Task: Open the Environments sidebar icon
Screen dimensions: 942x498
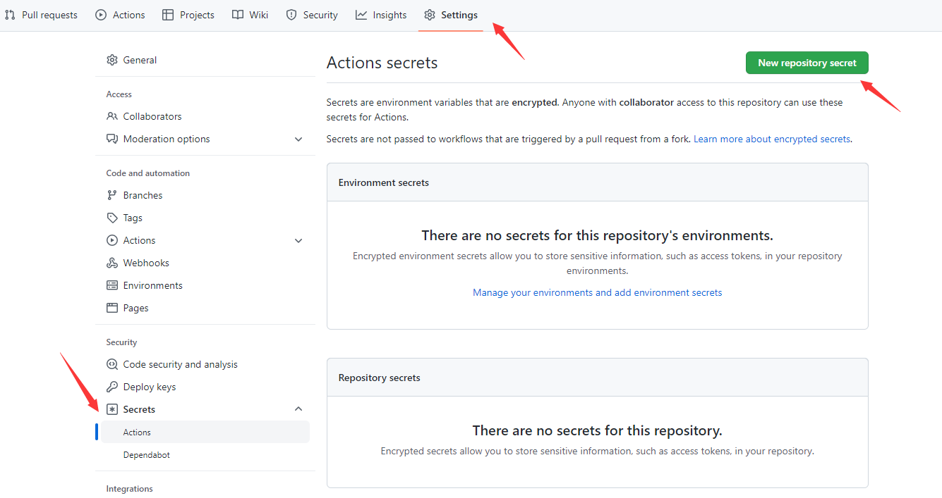Action: [x=112, y=285]
